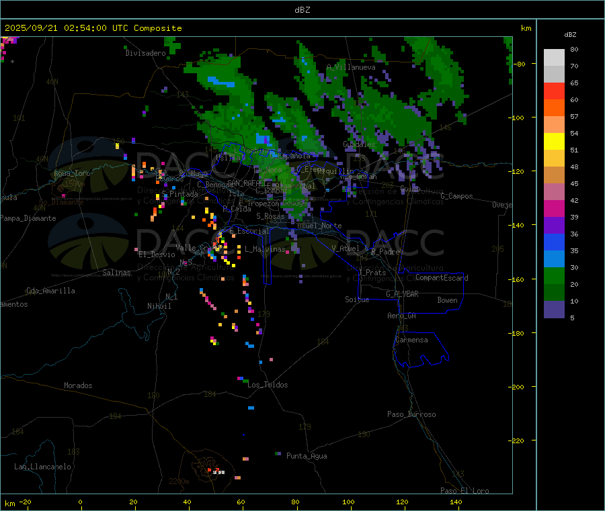Click the 'km' unit label at top right
The width and height of the screenshot is (605, 511).
[526, 28]
